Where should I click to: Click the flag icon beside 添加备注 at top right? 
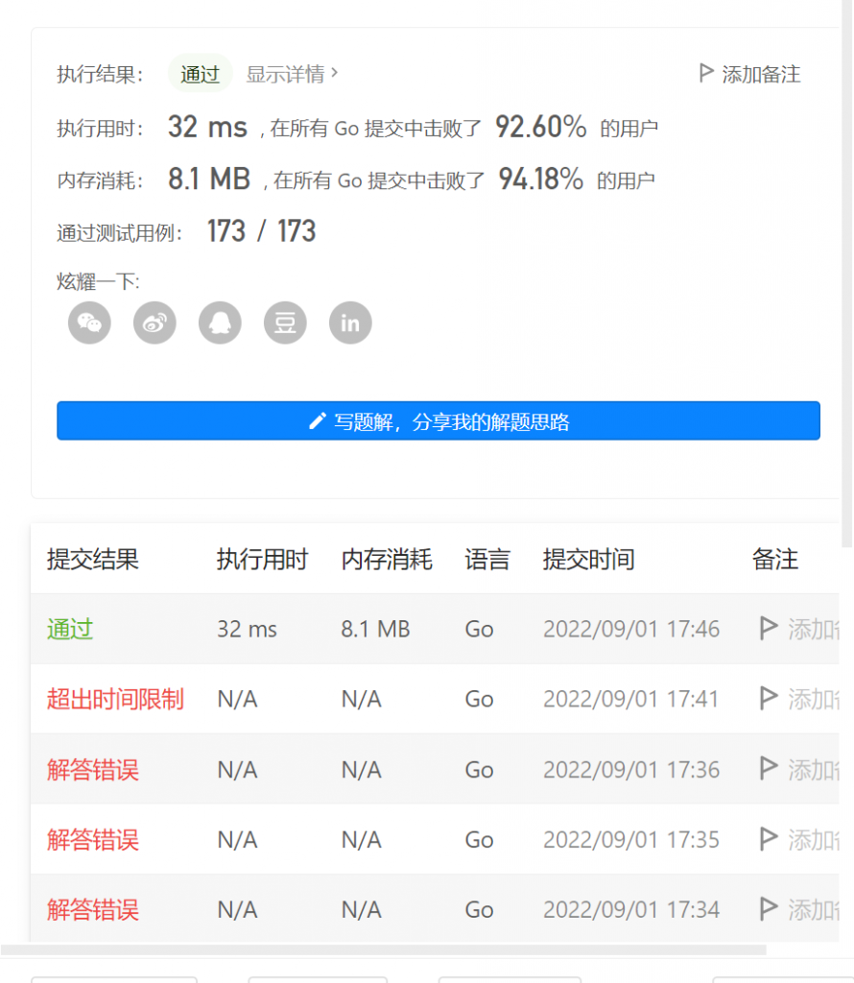(x=706, y=72)
